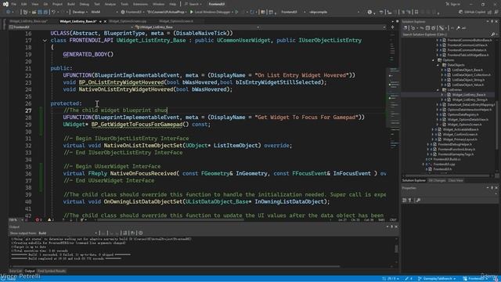
Task: Click the Search box in title bar
Action: click(193, 4)
